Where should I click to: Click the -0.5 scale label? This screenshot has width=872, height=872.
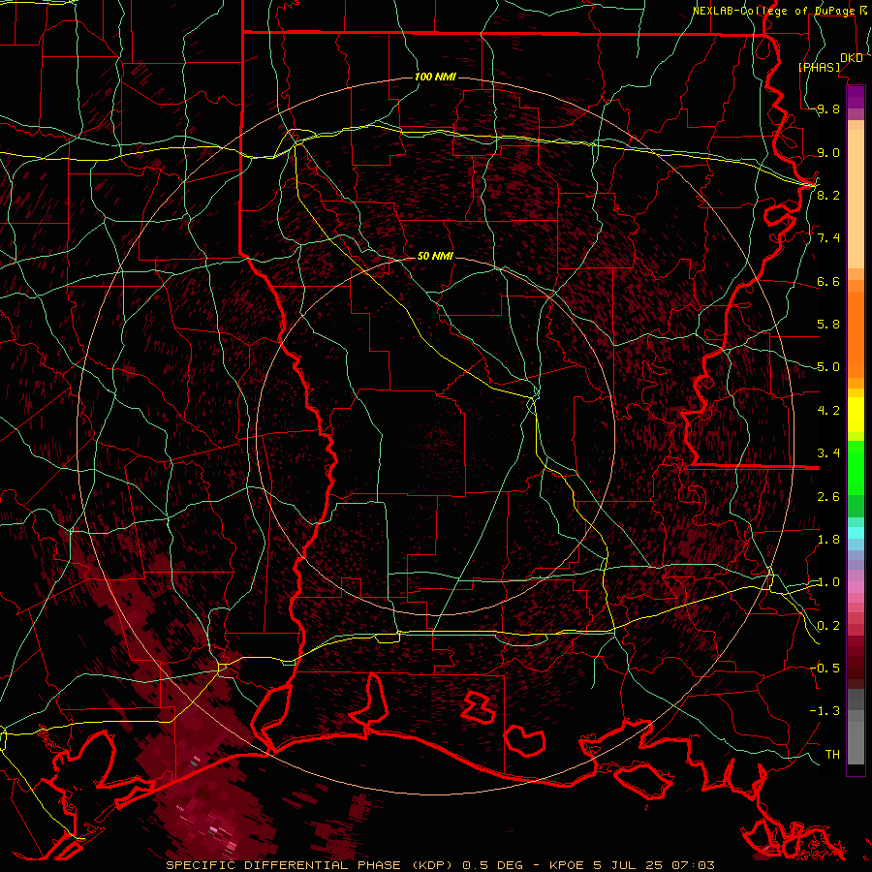[x=825, y=668]
